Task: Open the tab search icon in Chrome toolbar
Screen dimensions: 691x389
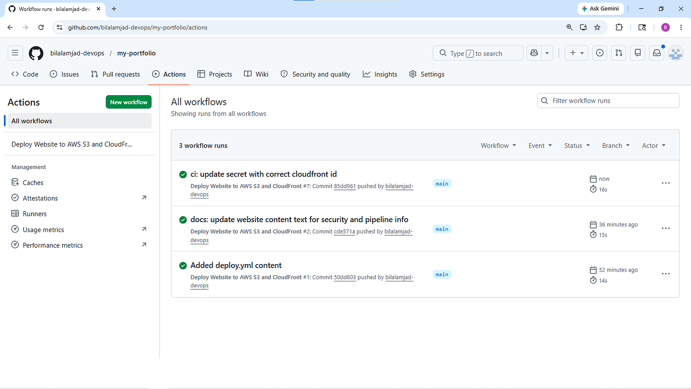Action: (x=642, y=28)
